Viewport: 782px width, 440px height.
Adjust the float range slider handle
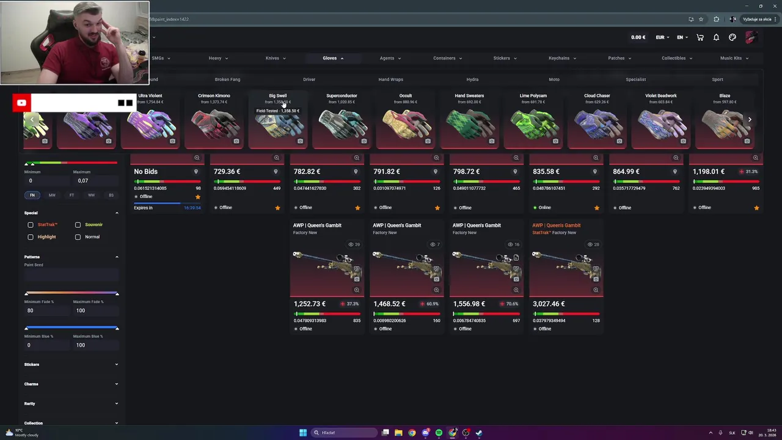pos(32,164)
